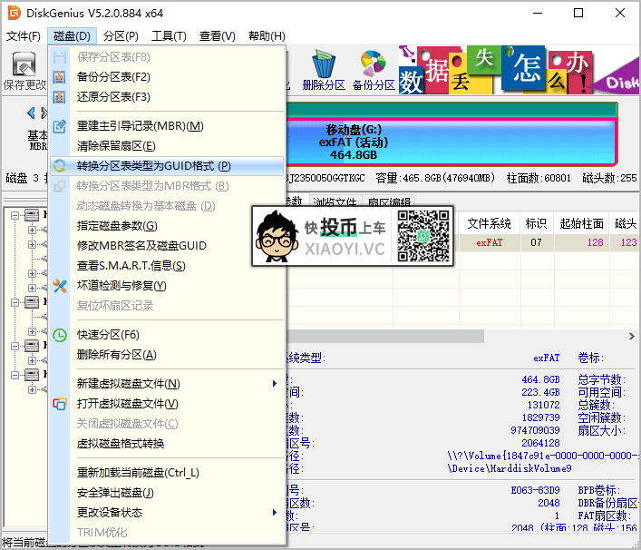Launch Quick Partition (快速分区 F6)

coord(108,335)
